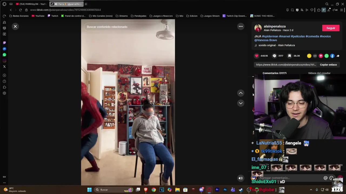Open the Streams bookmark folder
Screen dimensions: 346x194
(x=121, y=16)
